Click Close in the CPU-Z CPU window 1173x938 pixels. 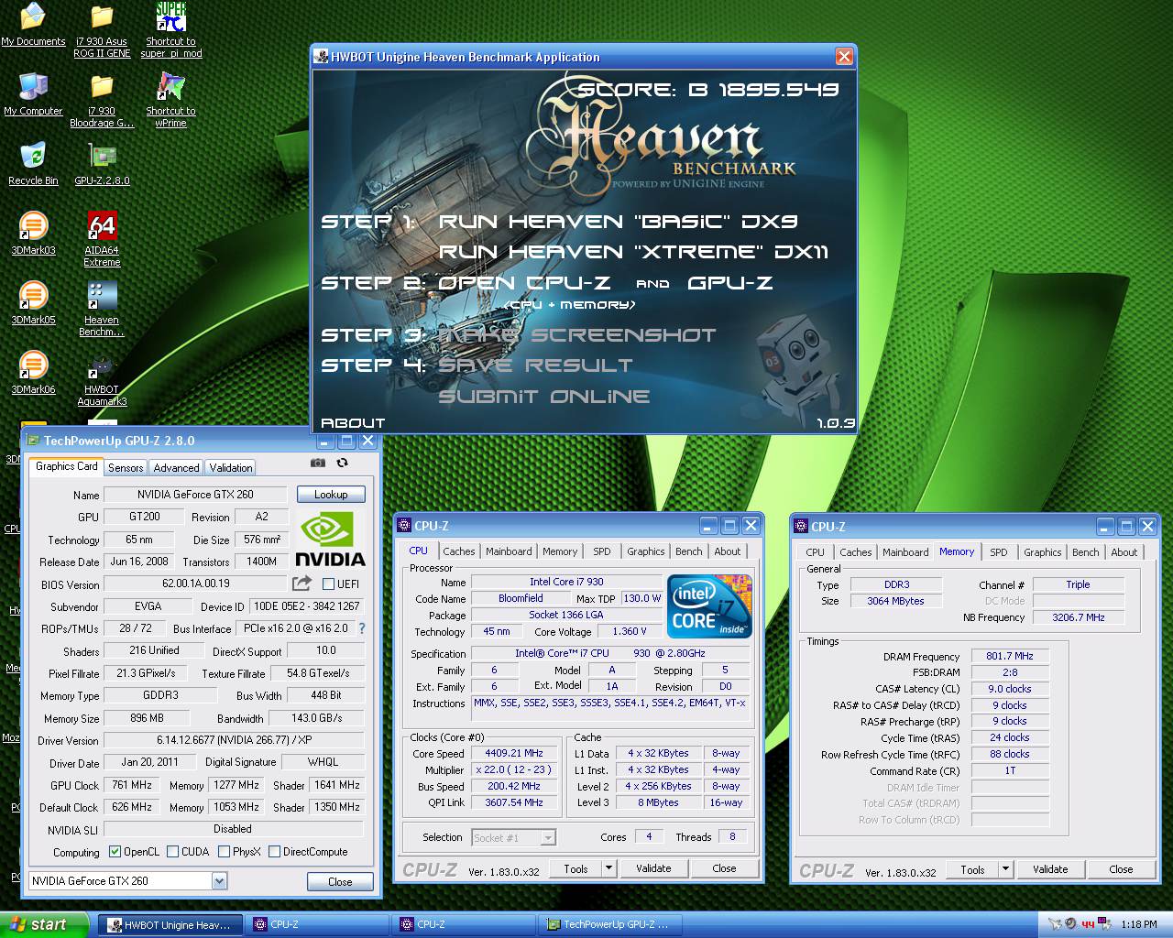point(724,868)
